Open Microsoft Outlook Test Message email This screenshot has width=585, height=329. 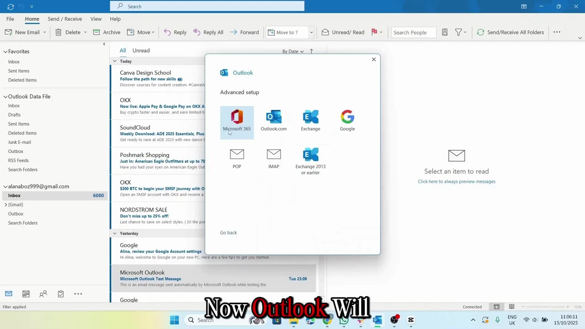point(213,278)
